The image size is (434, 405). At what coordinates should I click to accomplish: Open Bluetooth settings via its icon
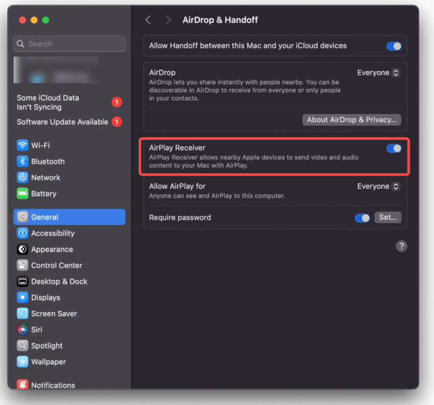click(22, 161)
